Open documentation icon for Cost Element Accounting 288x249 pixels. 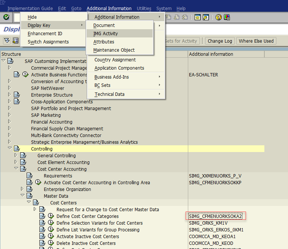tap(23, 162)
